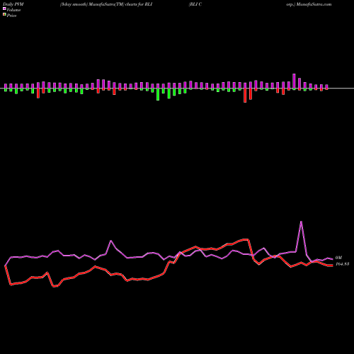
Task: Select the 'Price' legend label
Action: 11,16
